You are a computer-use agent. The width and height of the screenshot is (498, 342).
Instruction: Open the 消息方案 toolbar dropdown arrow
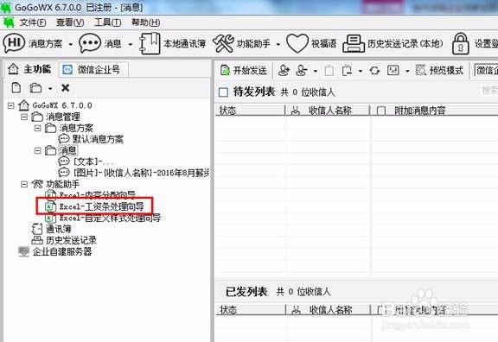pos(71,44)
